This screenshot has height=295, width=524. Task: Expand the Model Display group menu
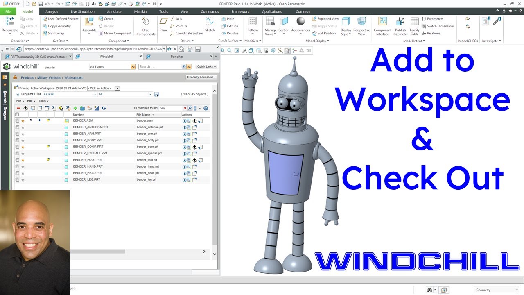click(x=317, y=41)
